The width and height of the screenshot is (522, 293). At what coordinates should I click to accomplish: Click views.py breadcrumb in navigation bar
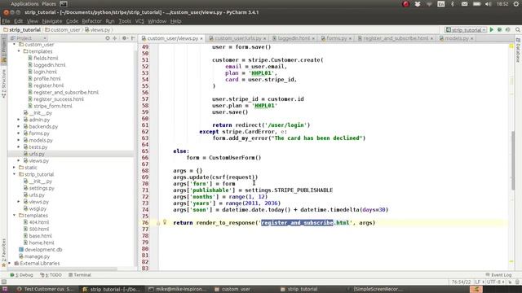tap(97, 30)
